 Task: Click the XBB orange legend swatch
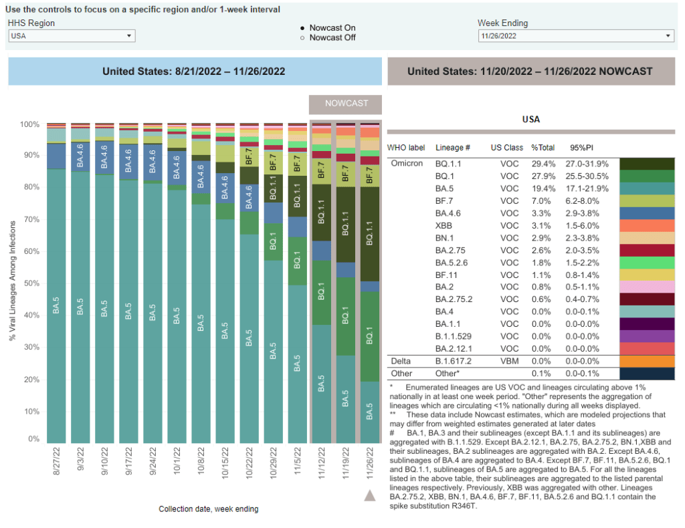coord(647,226)
